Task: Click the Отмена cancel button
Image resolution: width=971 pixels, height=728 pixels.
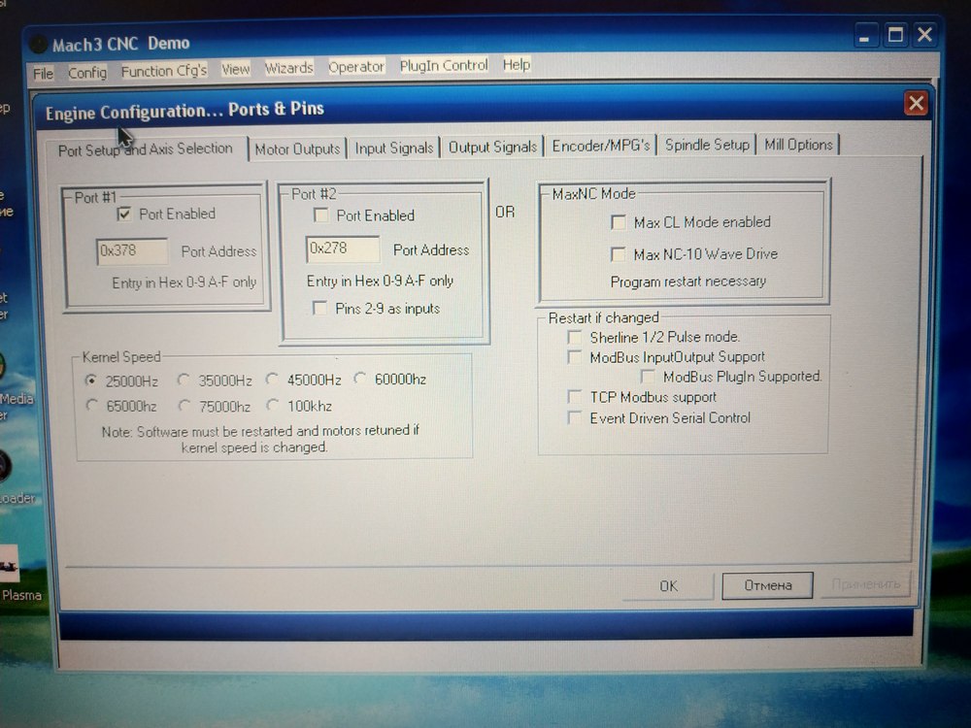Action: [767, 585]
